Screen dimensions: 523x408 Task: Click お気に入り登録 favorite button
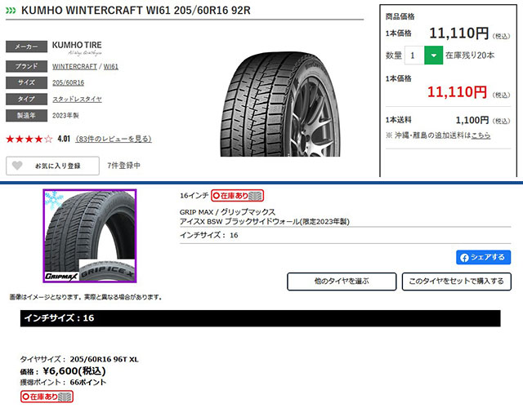(52, 166)
